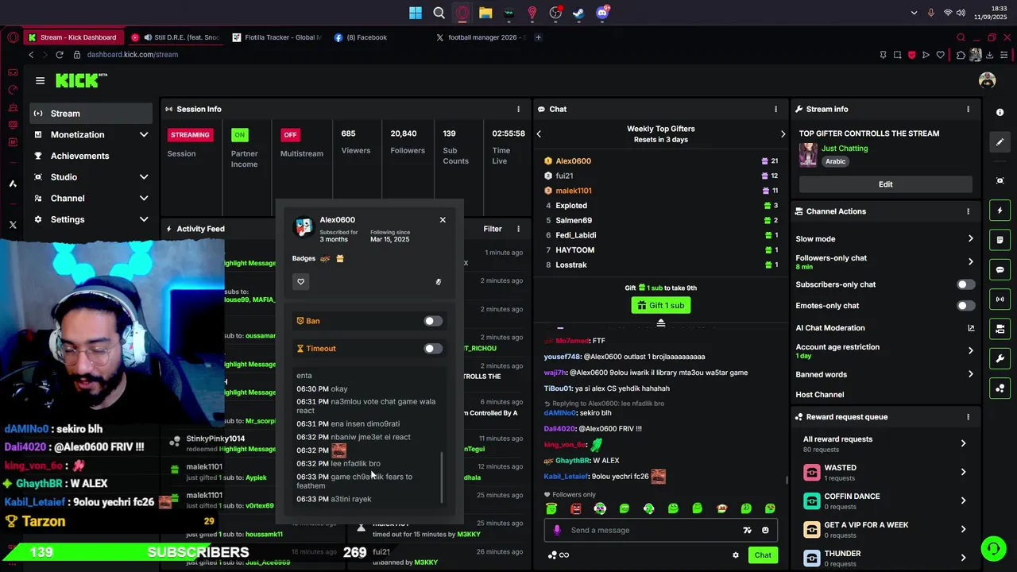
Task: Reload the browser page
Action: (59, 55)
